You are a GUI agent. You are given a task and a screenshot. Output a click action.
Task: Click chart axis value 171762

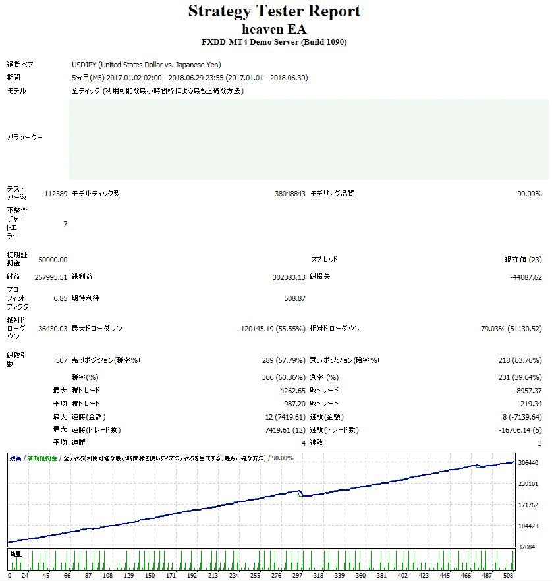pyautogui.click(x=528, y=505)
